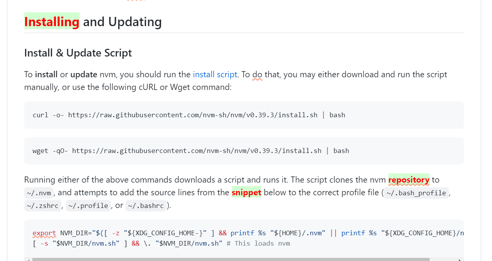
Task: Click the ~/.bash_profile inline code
Action: [416, 193]
